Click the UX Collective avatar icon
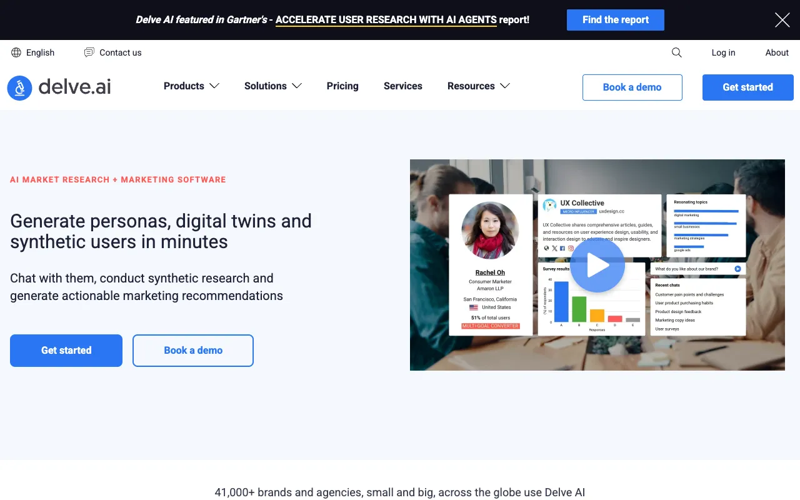This screenshot has height=500, width=800. [549, 206]
